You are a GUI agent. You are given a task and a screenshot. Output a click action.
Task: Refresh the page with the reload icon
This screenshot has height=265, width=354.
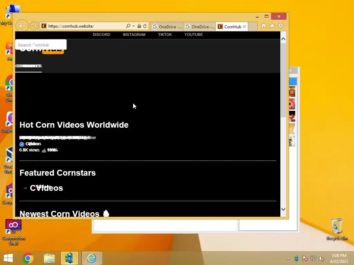click(x=145, y=26)
